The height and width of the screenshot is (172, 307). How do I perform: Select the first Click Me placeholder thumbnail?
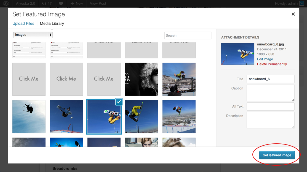click(29, 79)
